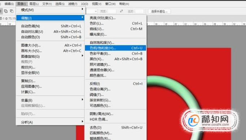Select HDR 色调... adjustment
246x140 pixels.
[116, 119]
